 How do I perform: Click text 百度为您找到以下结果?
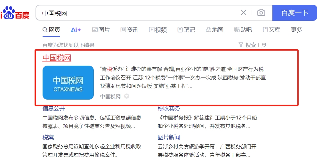tap(68, 45)
